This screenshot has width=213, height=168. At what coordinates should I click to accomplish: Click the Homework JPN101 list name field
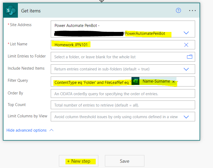(x=116, y=45)
